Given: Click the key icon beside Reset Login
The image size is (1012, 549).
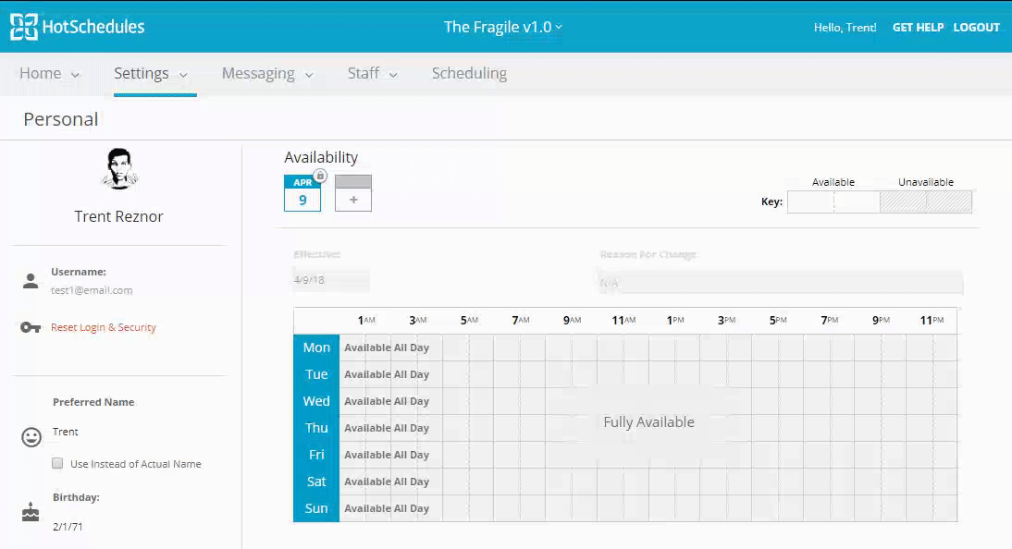Looking at the screenshot, I should click(x=31, y=328).
